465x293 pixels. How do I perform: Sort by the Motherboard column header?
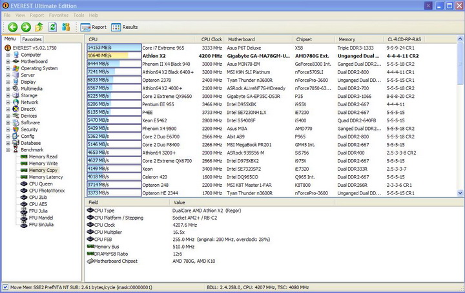click(258, 39)
